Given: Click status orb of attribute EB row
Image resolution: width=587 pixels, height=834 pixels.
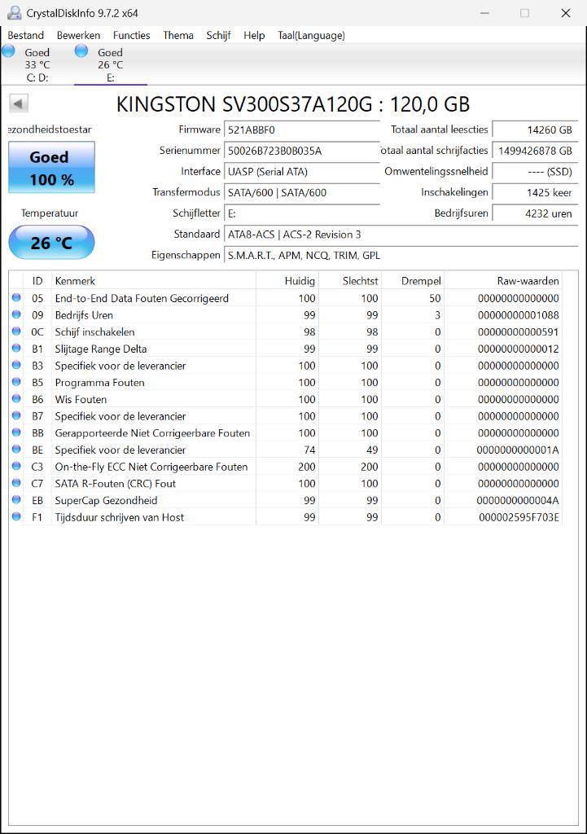Looking at the screenshot, I should click(16, 500).
